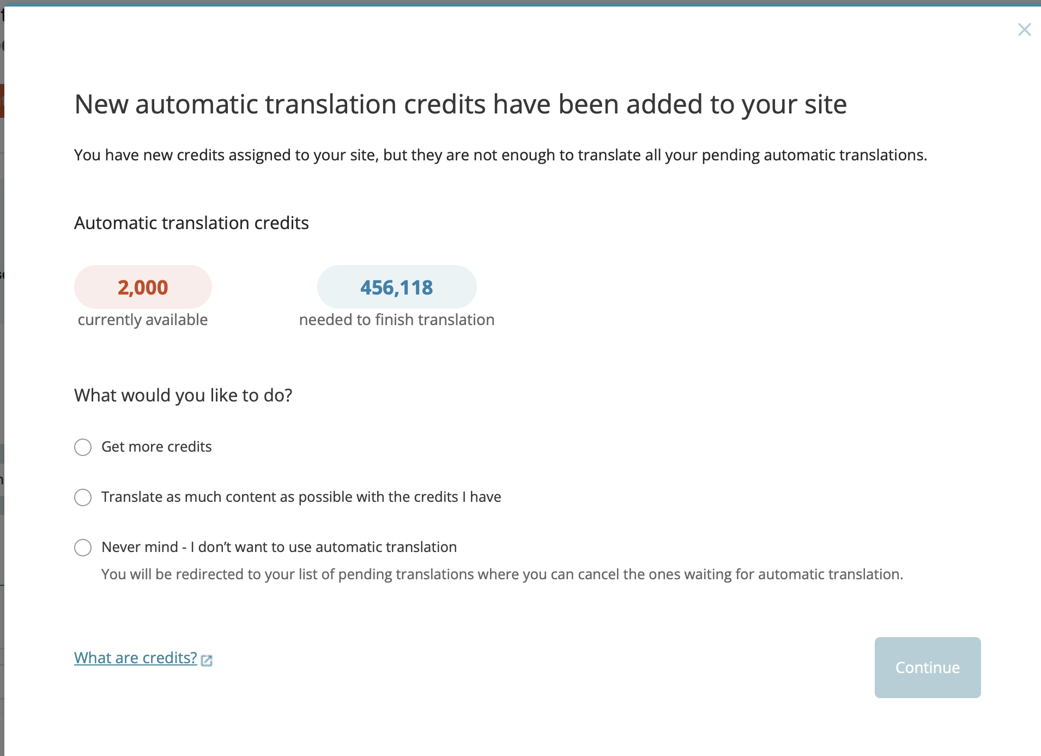
Task: Click the 'What would you like to do?' heading
Action: [x=183, y=395]
